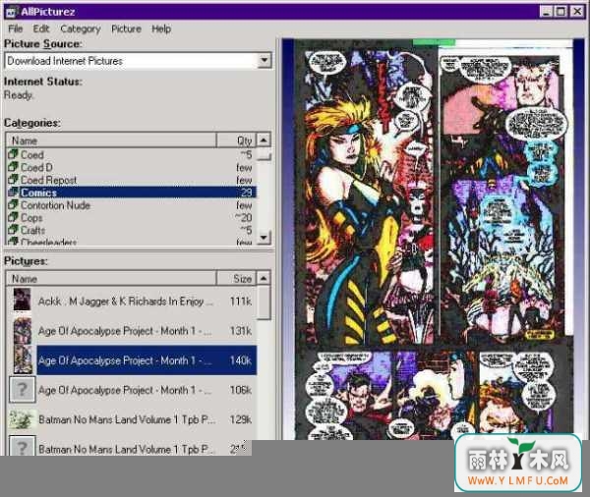590x497 pixels.
Task: Select the Contortion Nude category name
Action: [x=55, y=205]
